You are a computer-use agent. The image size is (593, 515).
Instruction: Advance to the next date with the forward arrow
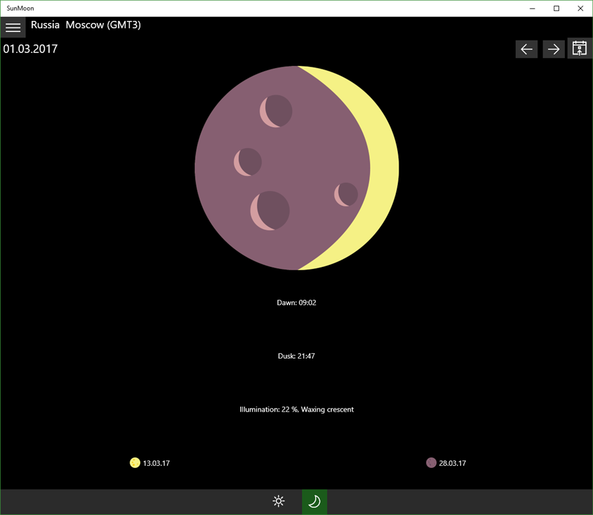553,48
